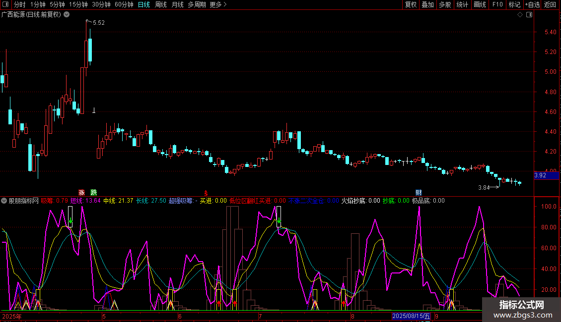Click the 统计 statistics button
Viewport: 561px width, 322px height.
pyautogui.click(x=462, y=4)
